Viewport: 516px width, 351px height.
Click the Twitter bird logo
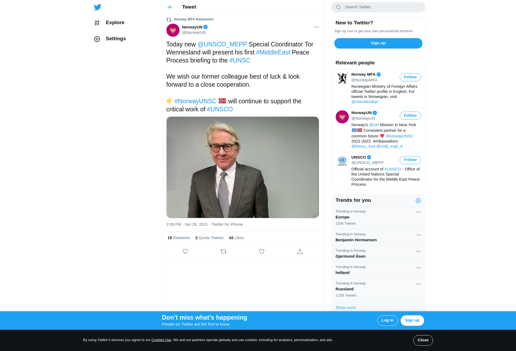click(98, 7)
